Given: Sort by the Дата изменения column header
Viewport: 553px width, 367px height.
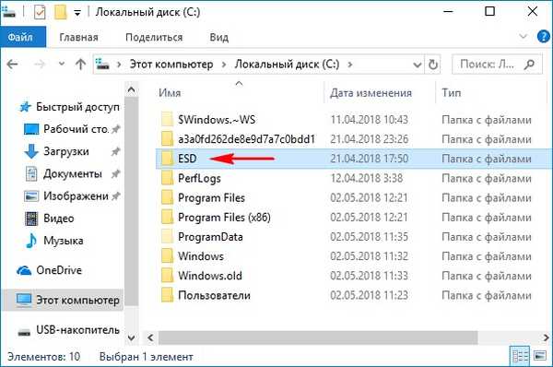Looking at the screenshot, I should point(371,93).
